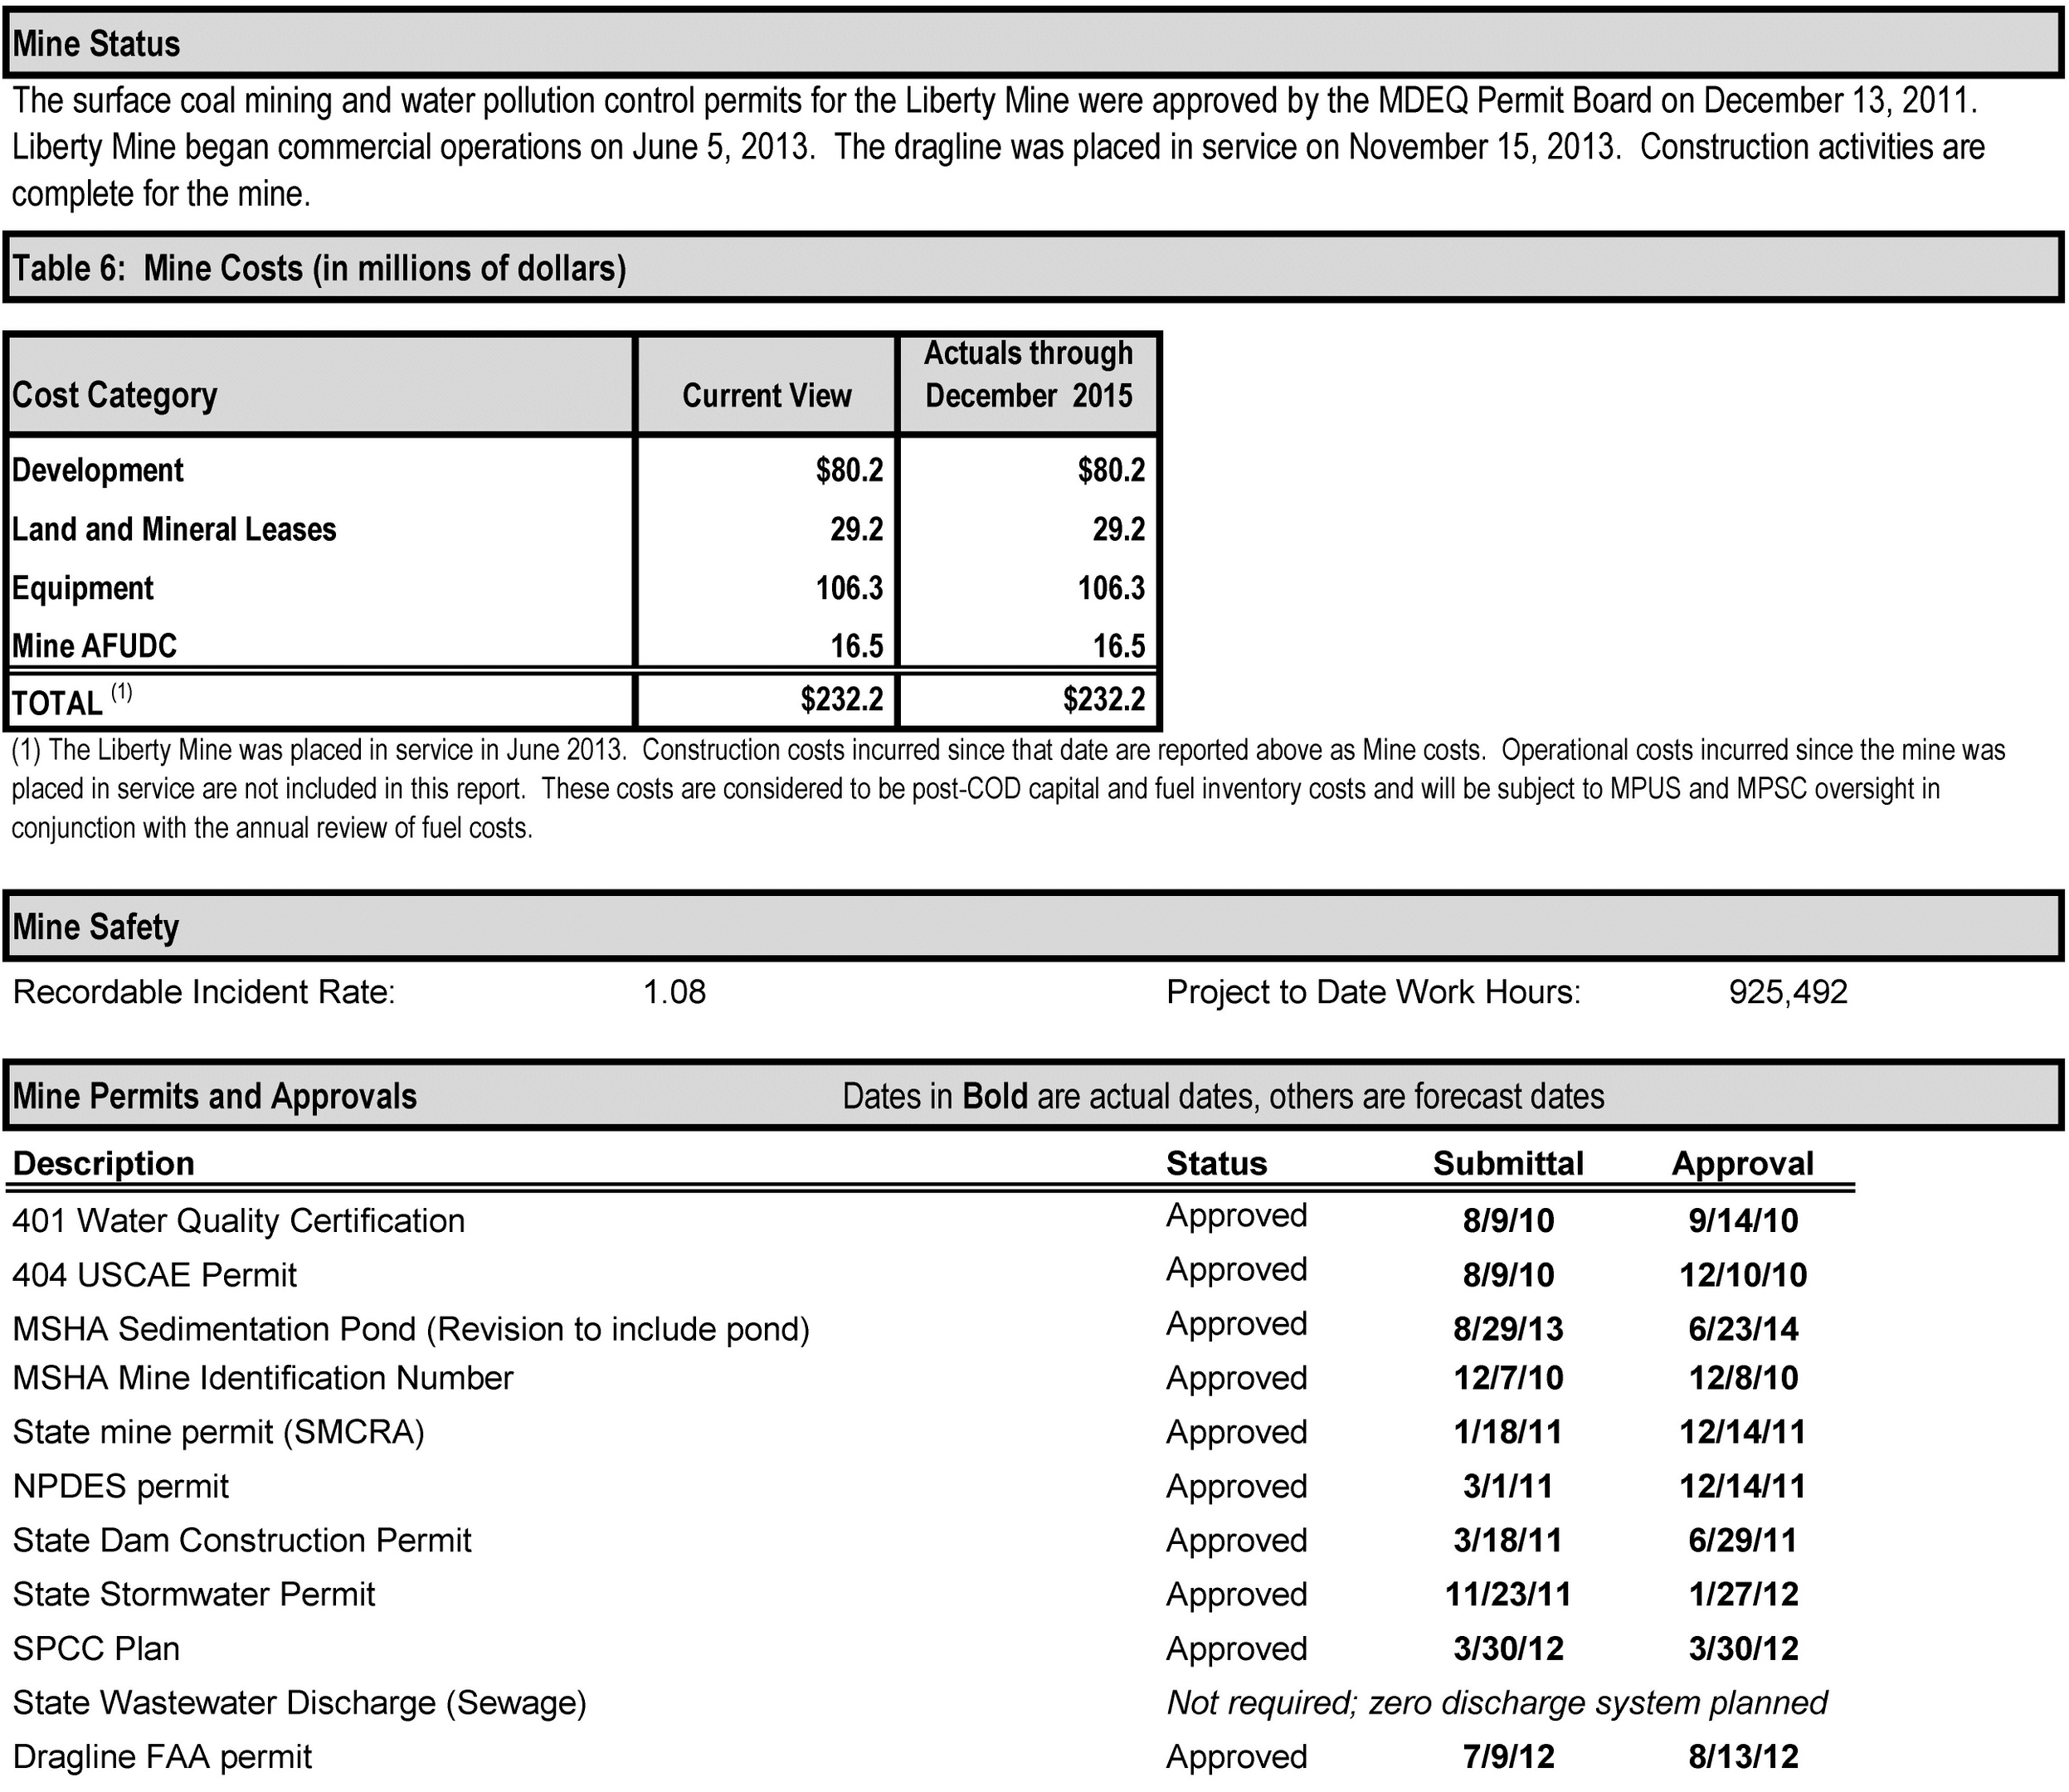Click the Submittal column heading
The image size is (2069, 1792).
[1508, 1163]
